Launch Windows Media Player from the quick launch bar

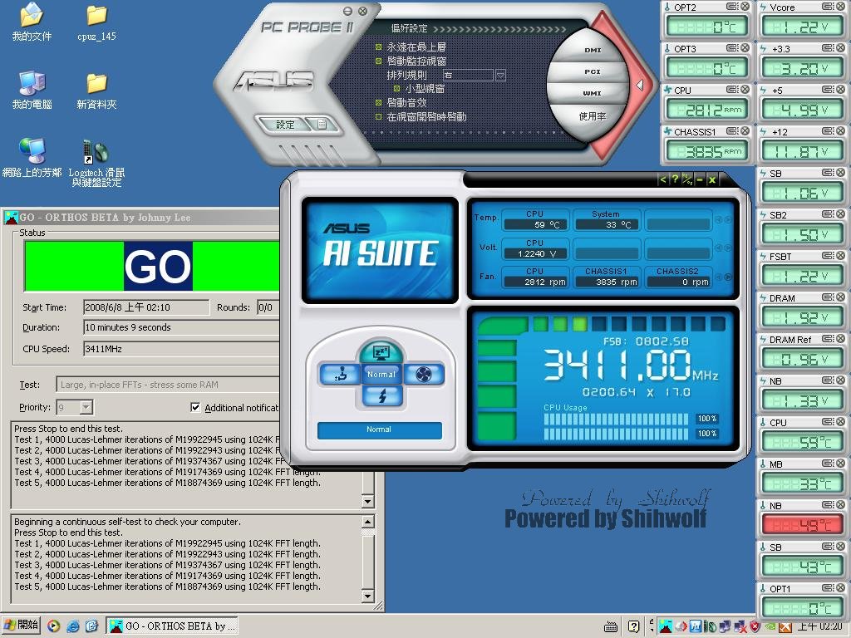[53, 626]
